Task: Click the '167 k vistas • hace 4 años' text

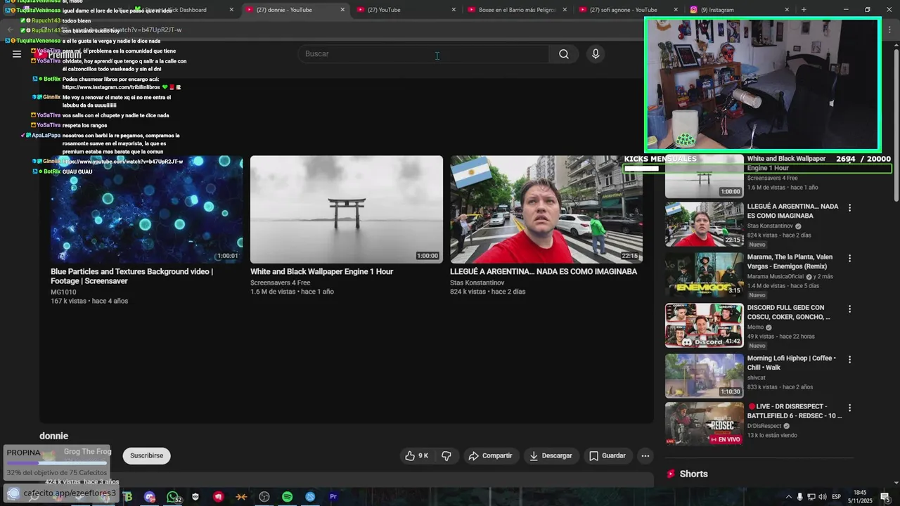Action: [x=89, y=301]
